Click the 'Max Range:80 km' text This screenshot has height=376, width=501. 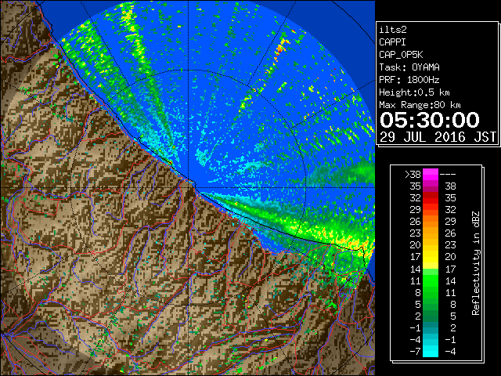pyautogui.click(x=420, y=105)
